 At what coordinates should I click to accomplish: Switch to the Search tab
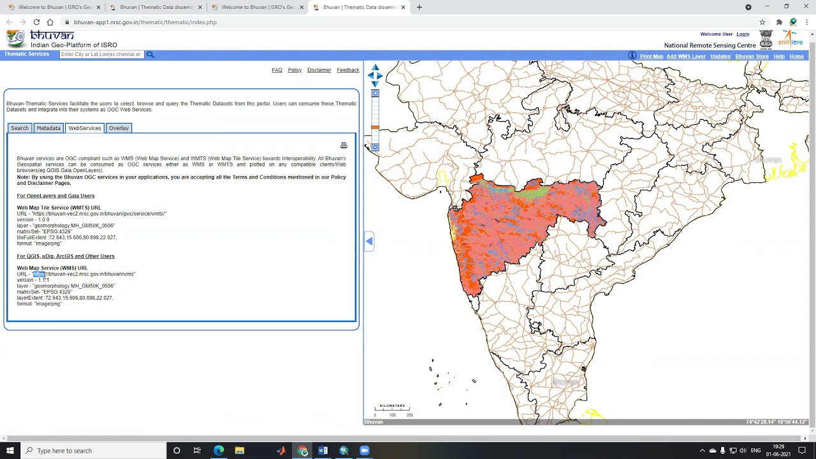pos(20,128)
